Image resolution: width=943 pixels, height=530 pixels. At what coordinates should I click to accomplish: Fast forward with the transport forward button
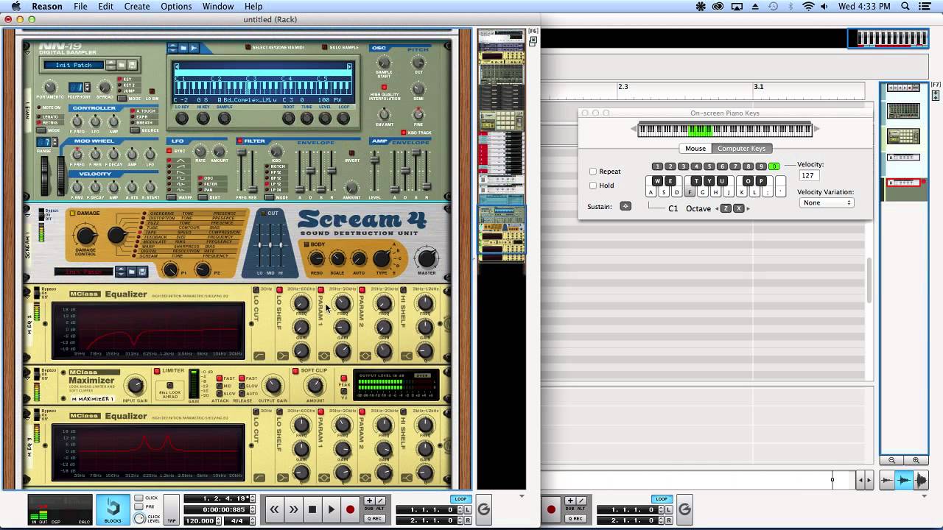293,509
